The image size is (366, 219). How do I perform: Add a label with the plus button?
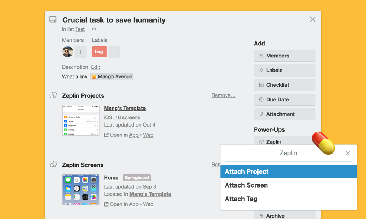(x=114, y=52)
